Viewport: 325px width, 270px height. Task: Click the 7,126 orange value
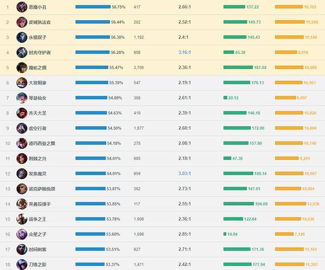point(300,234)
